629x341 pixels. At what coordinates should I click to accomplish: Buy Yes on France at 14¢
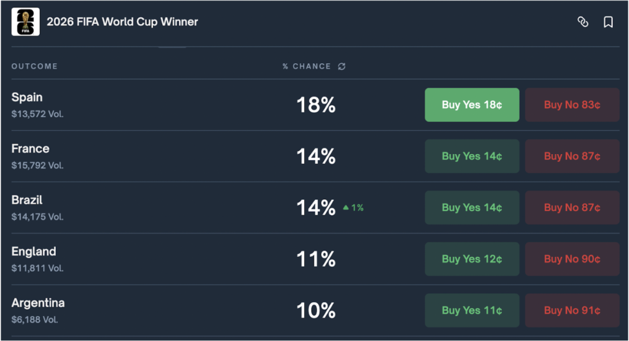472,156
